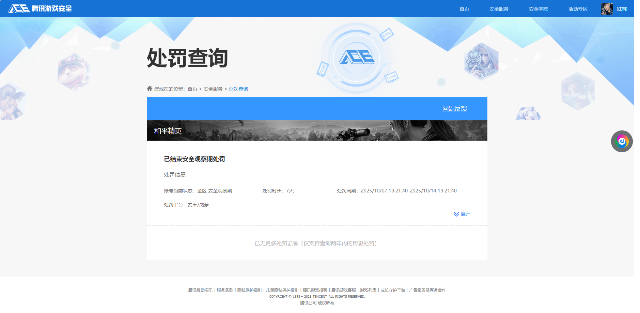640x313 pixels.
Task: Click the 处罚时长：7天 text
Action: 278,191
